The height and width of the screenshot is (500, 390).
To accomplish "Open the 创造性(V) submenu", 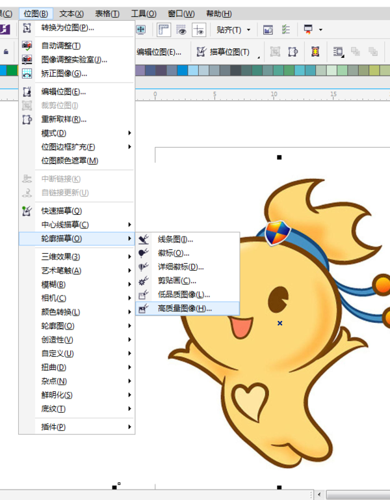I will (77, 340).
